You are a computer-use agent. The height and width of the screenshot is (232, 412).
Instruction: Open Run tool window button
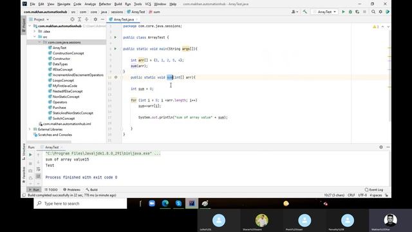[34, 189]
